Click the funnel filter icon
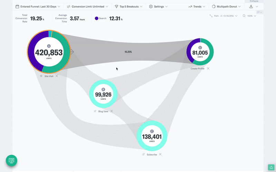Viewport: 276px width, 172px height. point(116,7)
